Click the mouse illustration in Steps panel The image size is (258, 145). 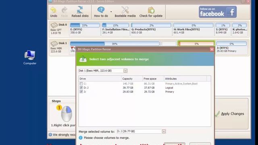pyautogui.click(x=66, y=114)
